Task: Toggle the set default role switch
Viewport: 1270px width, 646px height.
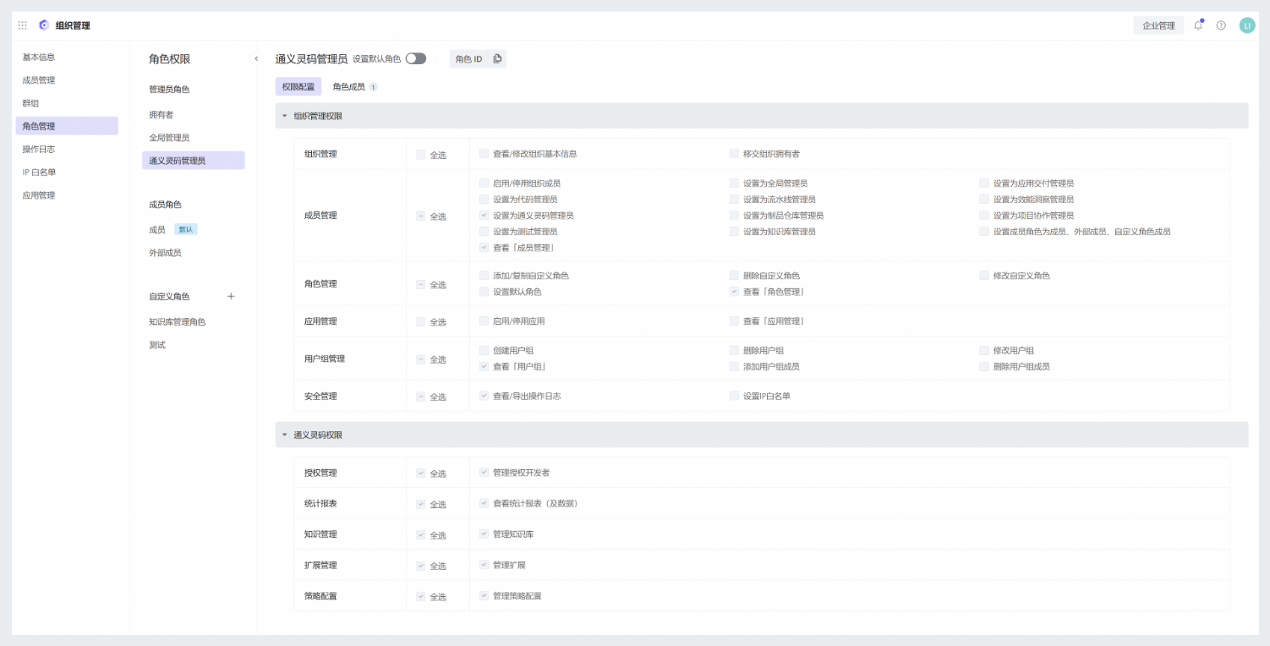Action: 416,58
